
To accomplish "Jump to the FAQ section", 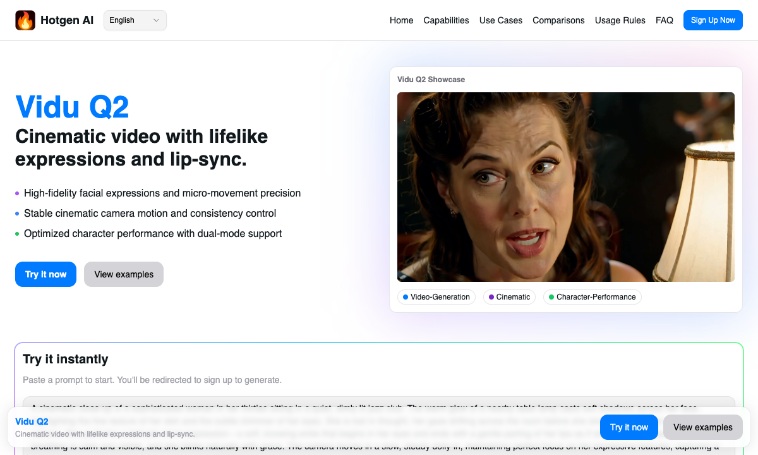I will (x=664, y=20).
